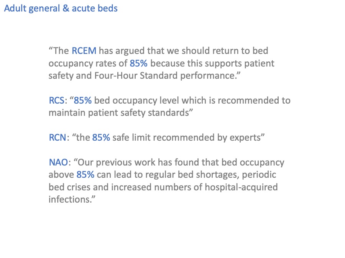Click 'Our previous work has found' text

point(139,162)
